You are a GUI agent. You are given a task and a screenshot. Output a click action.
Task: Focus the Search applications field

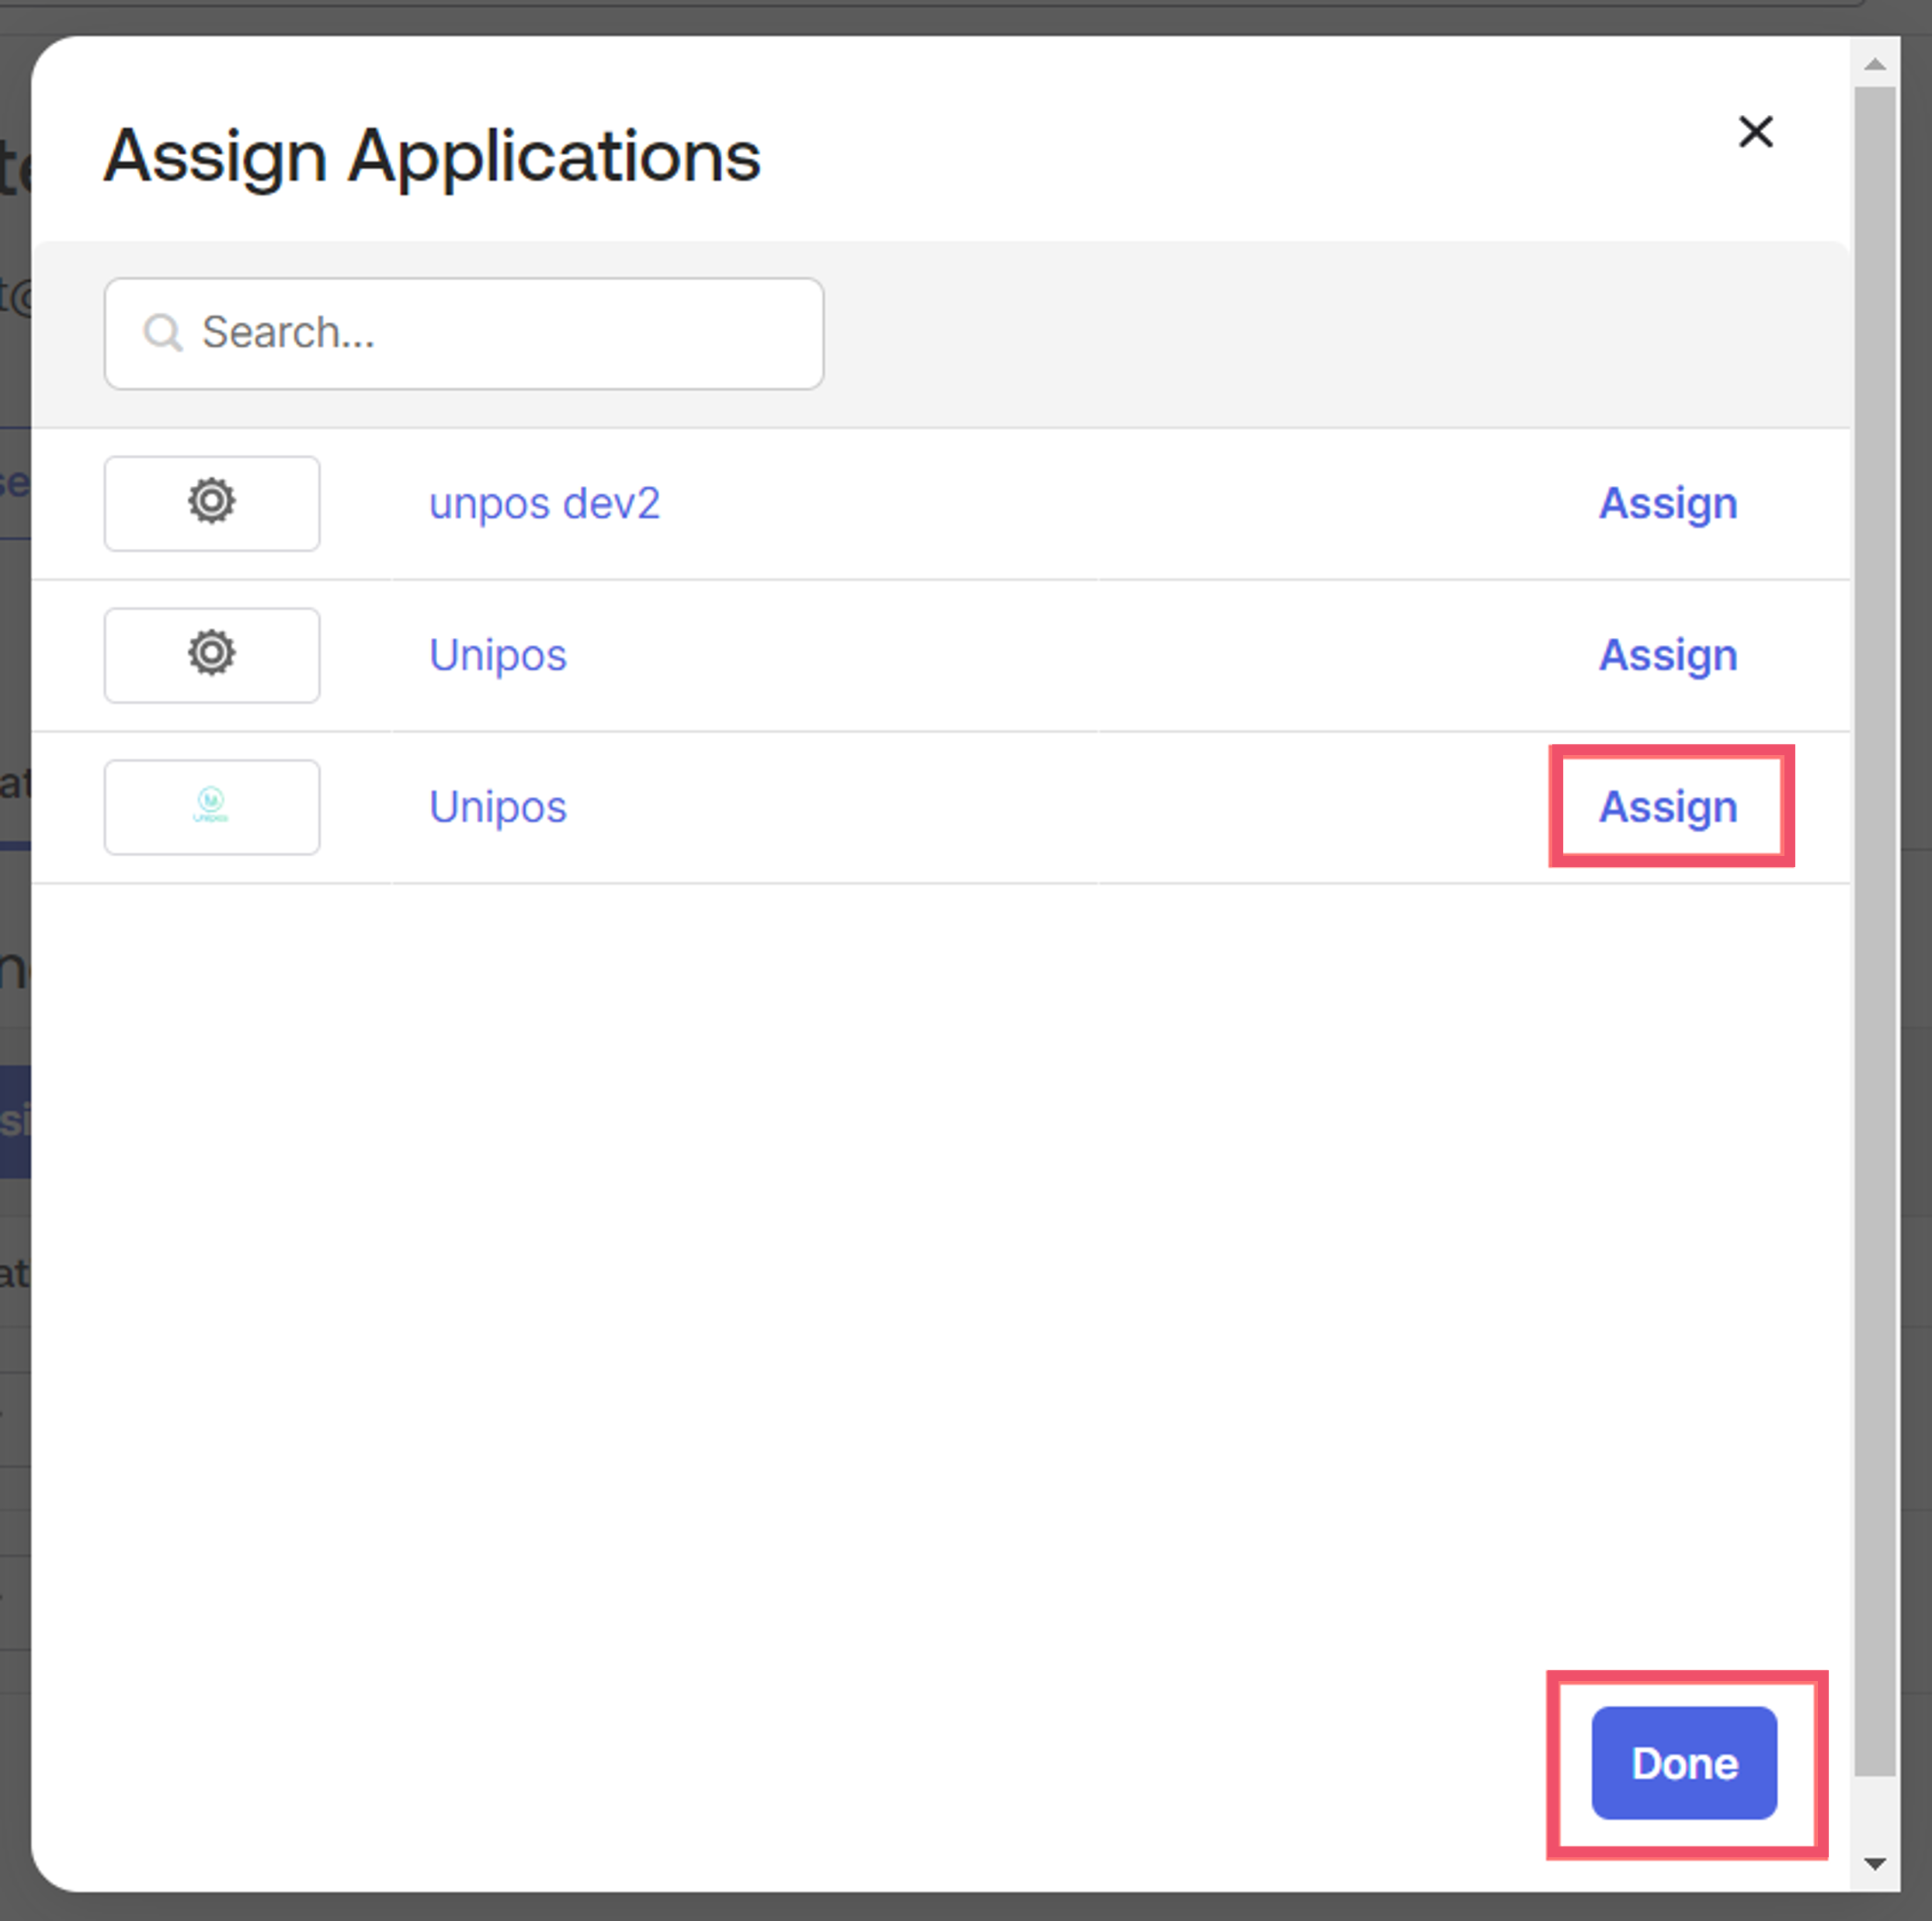464,333
